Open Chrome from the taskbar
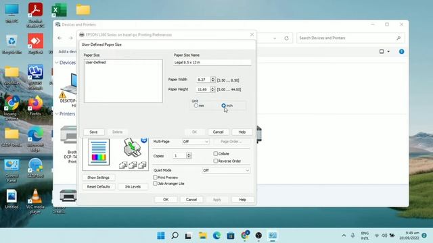This screenshot has width=433, height=243. coord(245,236)
